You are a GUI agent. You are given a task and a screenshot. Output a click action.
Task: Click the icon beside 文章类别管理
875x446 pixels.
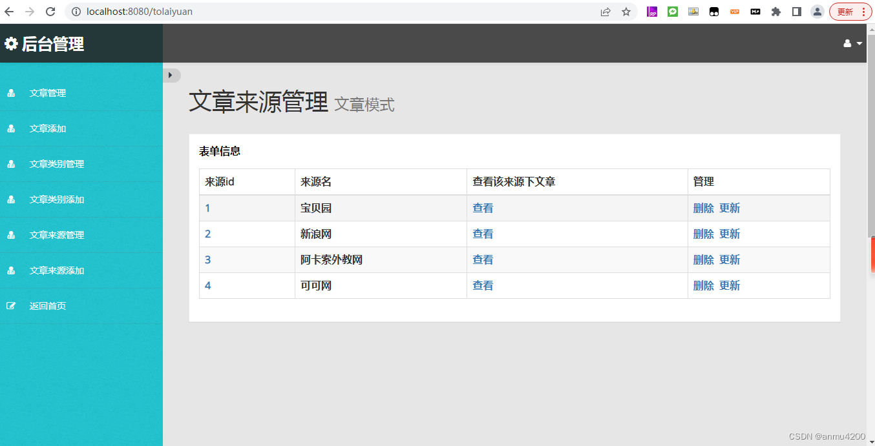click(11, 164)
